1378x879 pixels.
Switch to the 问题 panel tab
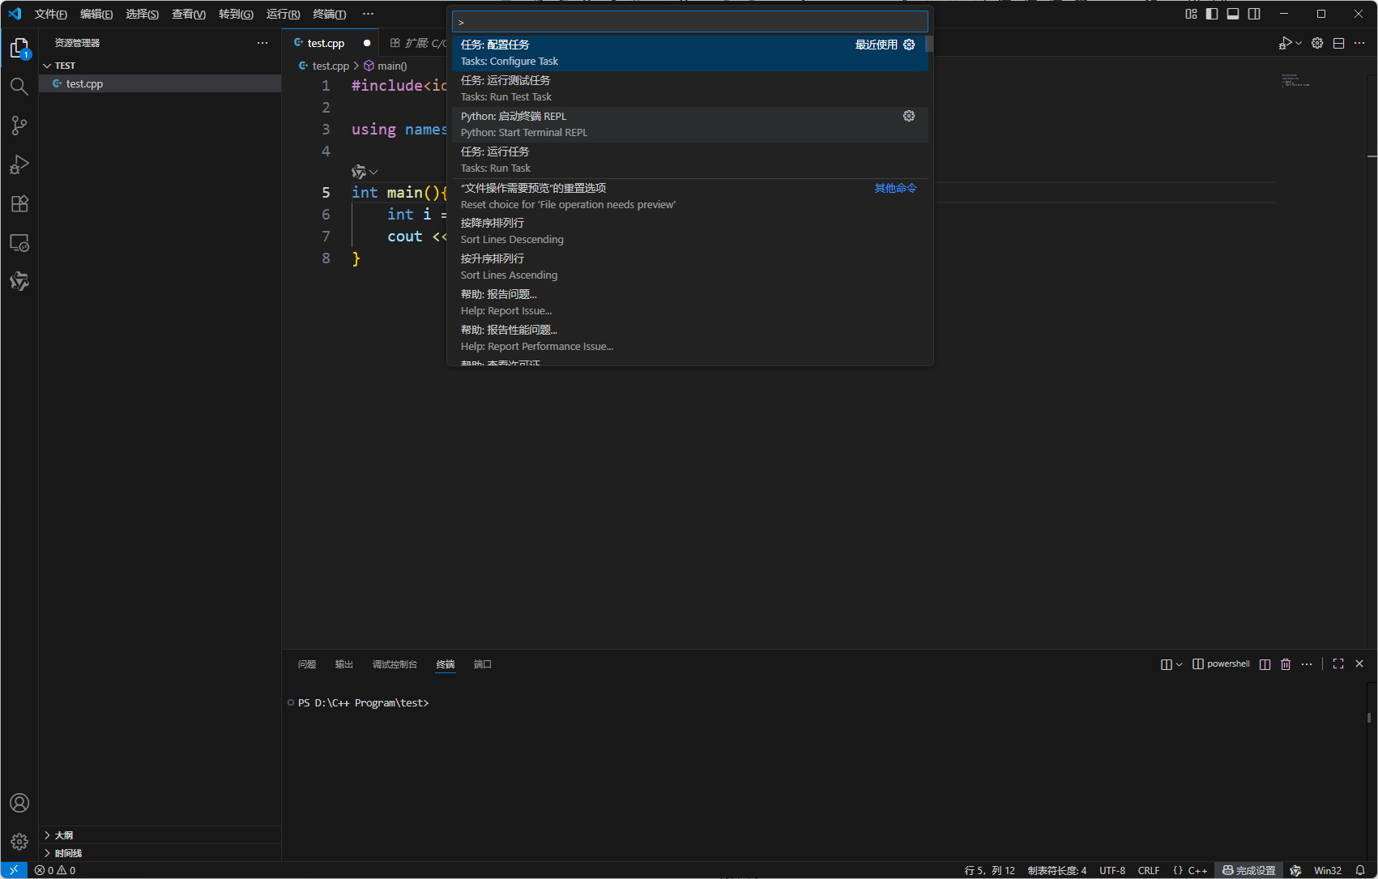(x=307, y=664)
